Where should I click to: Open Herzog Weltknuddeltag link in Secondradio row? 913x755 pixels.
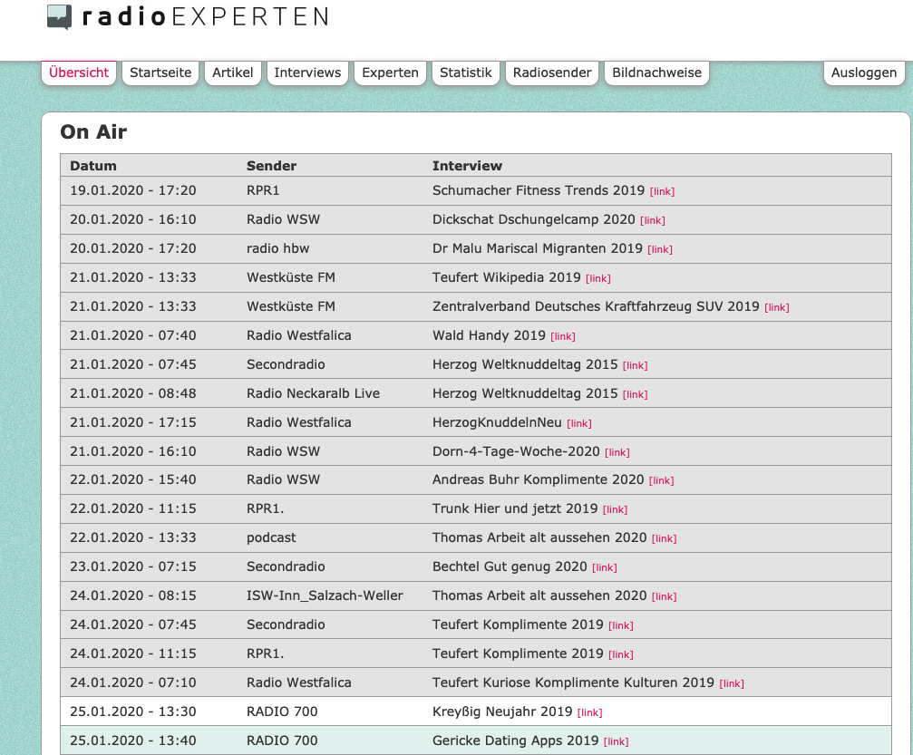[635, 365]
